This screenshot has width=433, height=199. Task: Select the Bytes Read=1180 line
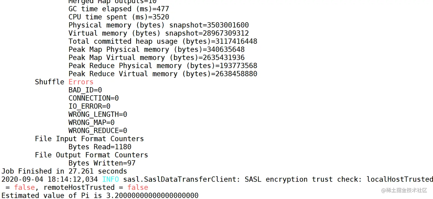tap(100, 147)
